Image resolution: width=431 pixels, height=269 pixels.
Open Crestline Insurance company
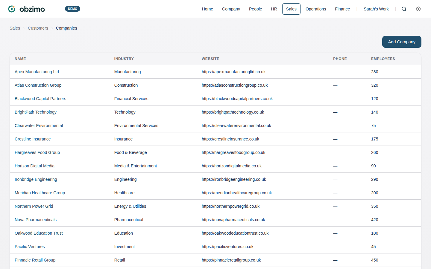point(33,139)
